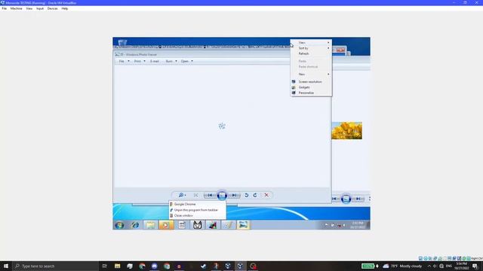Open the View submenu in the context menu

pos(311,43)
